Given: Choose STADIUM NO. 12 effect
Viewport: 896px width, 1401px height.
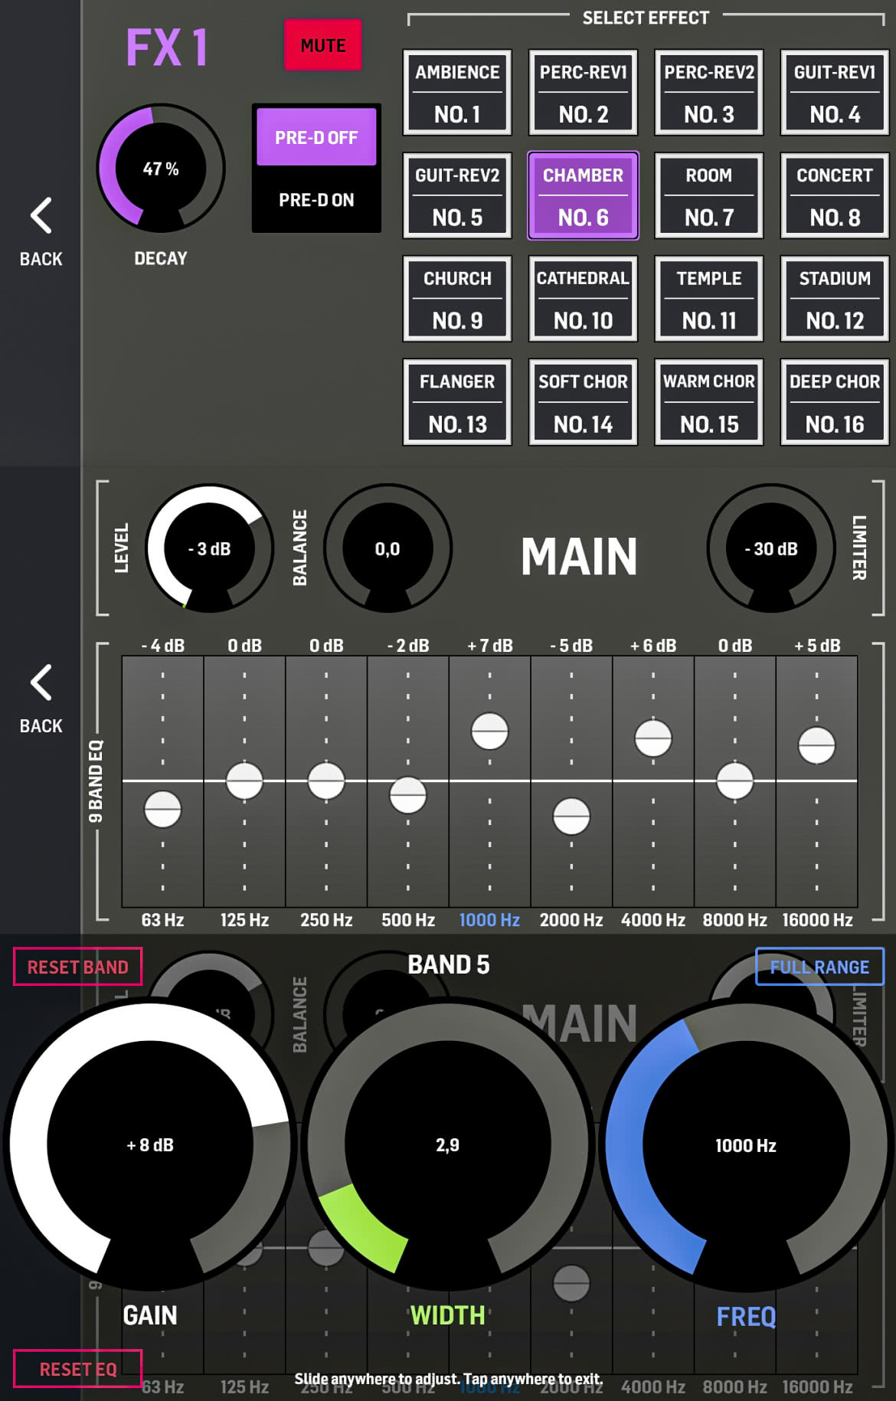Looking at the screenshot, I should (835, 299).
